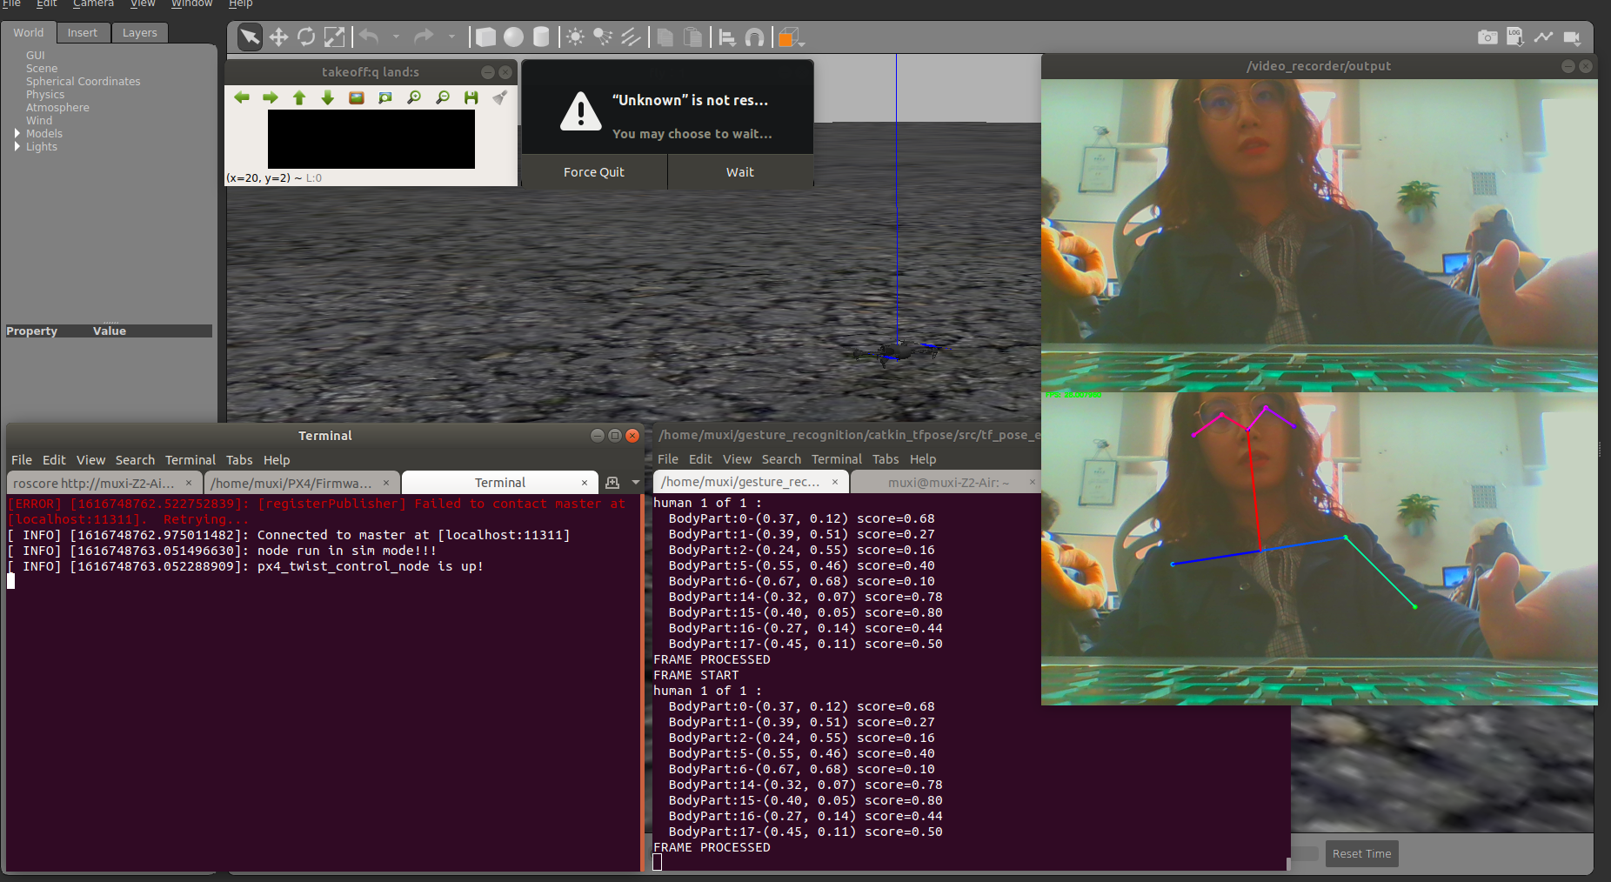Image resolution: width=1611 pixels, height=882 pixels.
Task: Open the data logger with the LOG icon
Action: 1514,37
